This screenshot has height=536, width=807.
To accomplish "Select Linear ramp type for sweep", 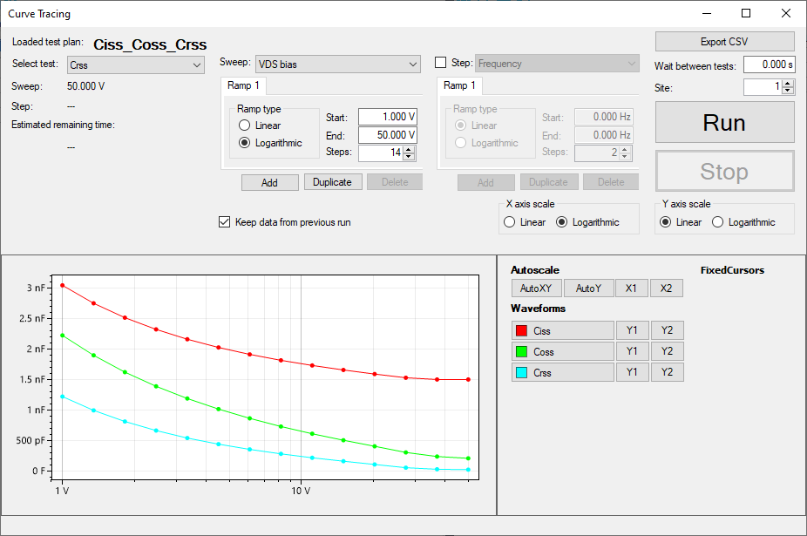I will pyautogui.click(x=245, y=126).
